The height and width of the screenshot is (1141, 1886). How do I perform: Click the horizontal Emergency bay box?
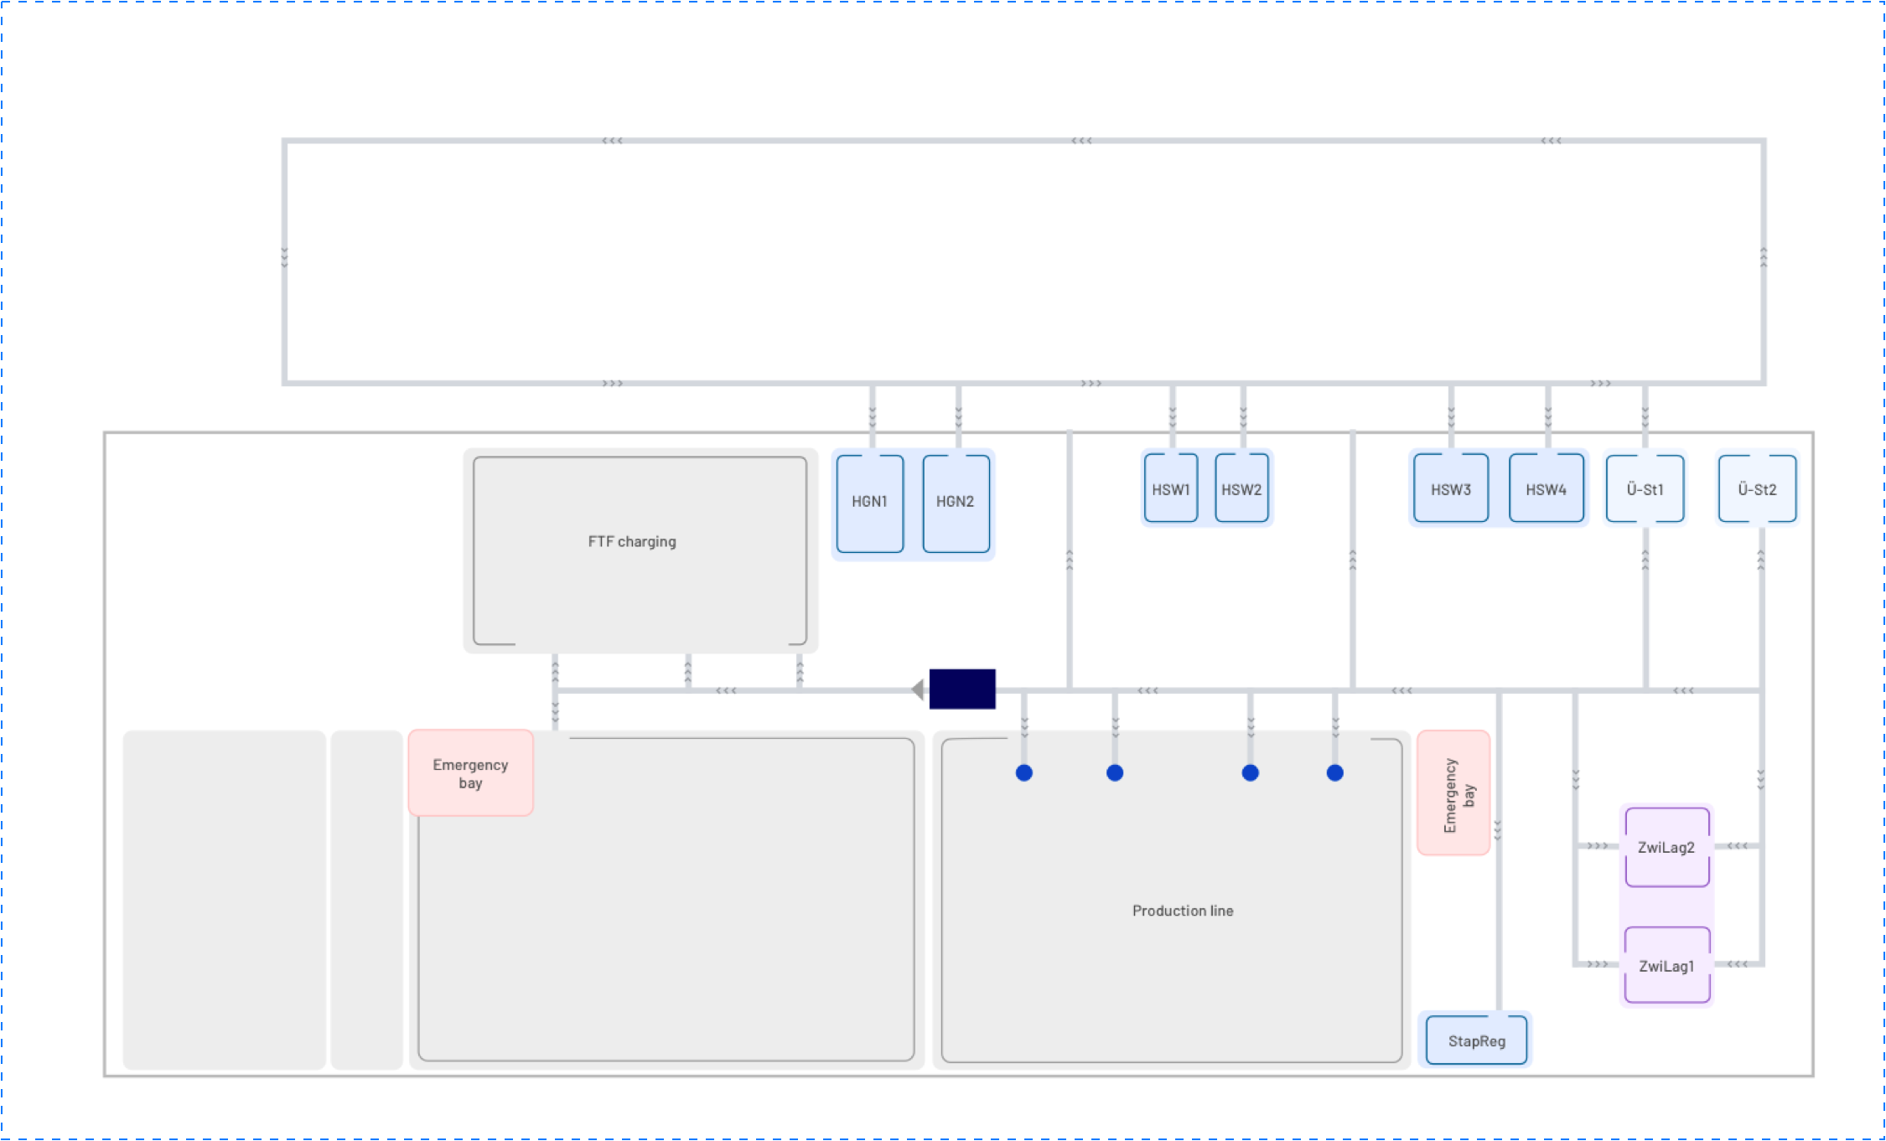(470, 773)
